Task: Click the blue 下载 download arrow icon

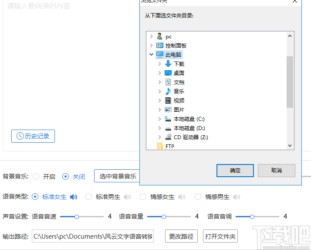Action: (168, 64)
